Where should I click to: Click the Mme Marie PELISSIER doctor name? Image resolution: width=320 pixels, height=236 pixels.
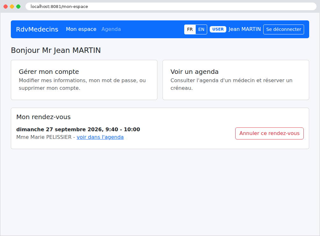click(x=44, y=137)
